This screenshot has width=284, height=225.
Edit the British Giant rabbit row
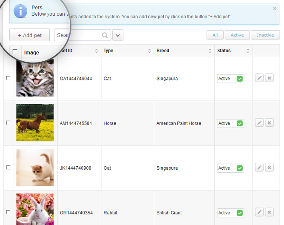259,212
